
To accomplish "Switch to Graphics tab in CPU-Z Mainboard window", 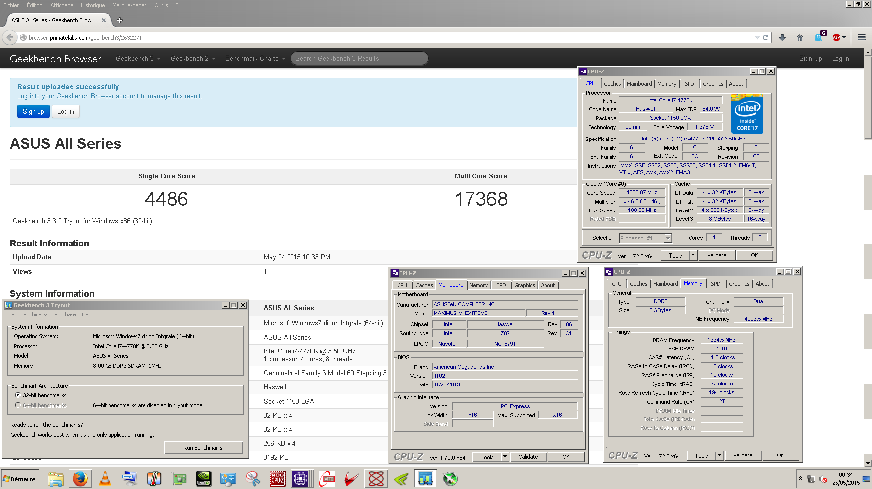I will pos(524,285).
